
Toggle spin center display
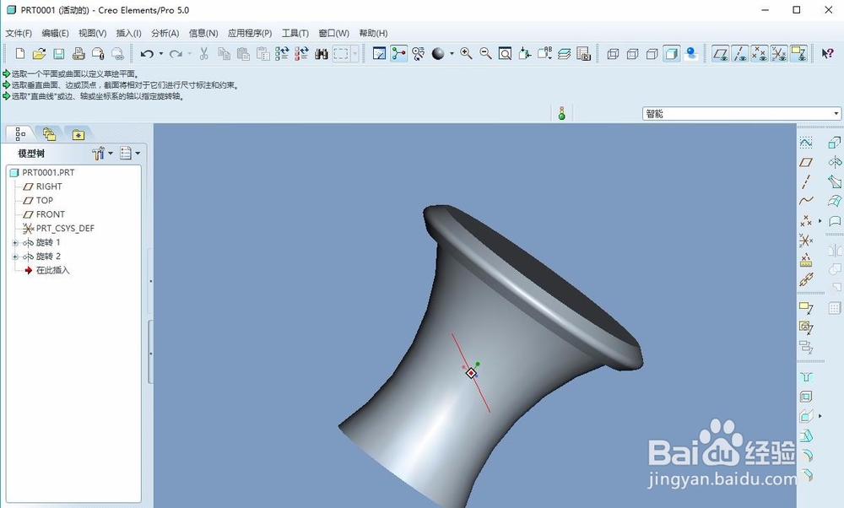coord(399,54)
